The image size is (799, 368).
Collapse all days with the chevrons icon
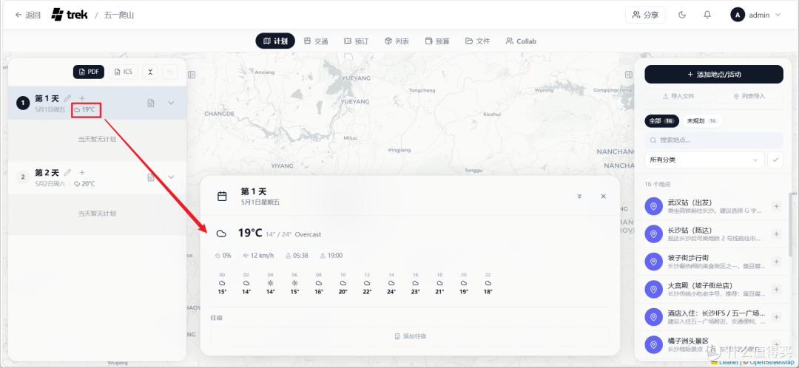(x=149, y=72)
